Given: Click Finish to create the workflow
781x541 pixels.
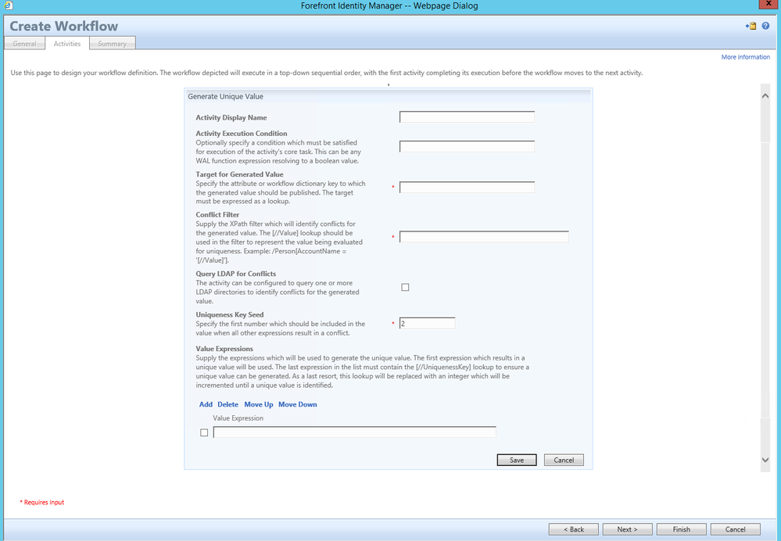Looking at the screenshot, I should tap(681, 529).
